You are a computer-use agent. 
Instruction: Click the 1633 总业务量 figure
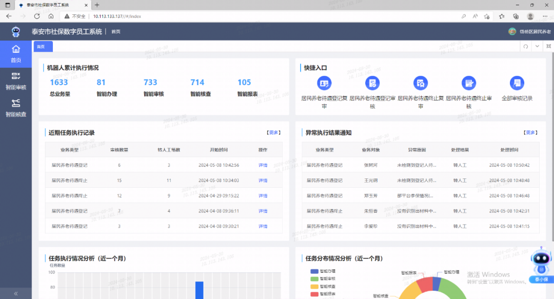[59, 83]
